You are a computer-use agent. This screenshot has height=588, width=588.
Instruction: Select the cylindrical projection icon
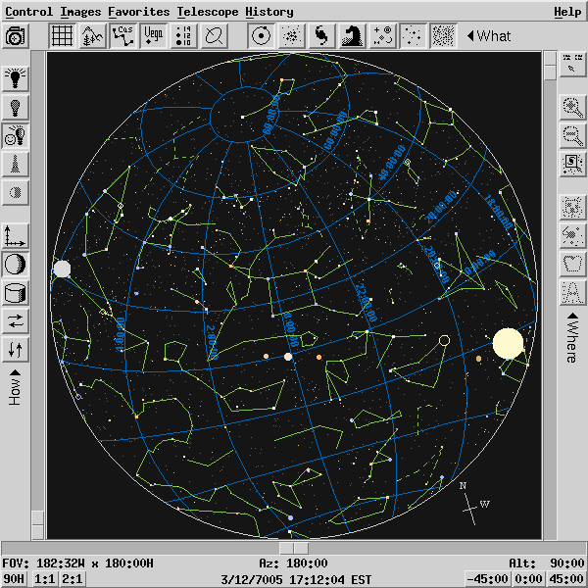pos(17,292)
